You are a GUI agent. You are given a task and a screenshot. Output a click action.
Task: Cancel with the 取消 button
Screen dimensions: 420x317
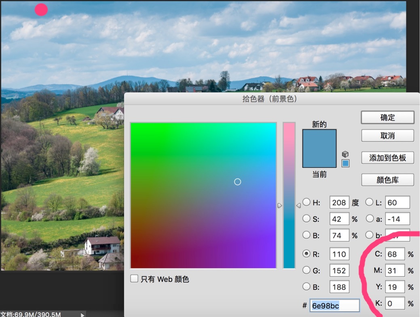tap(388, 135)
